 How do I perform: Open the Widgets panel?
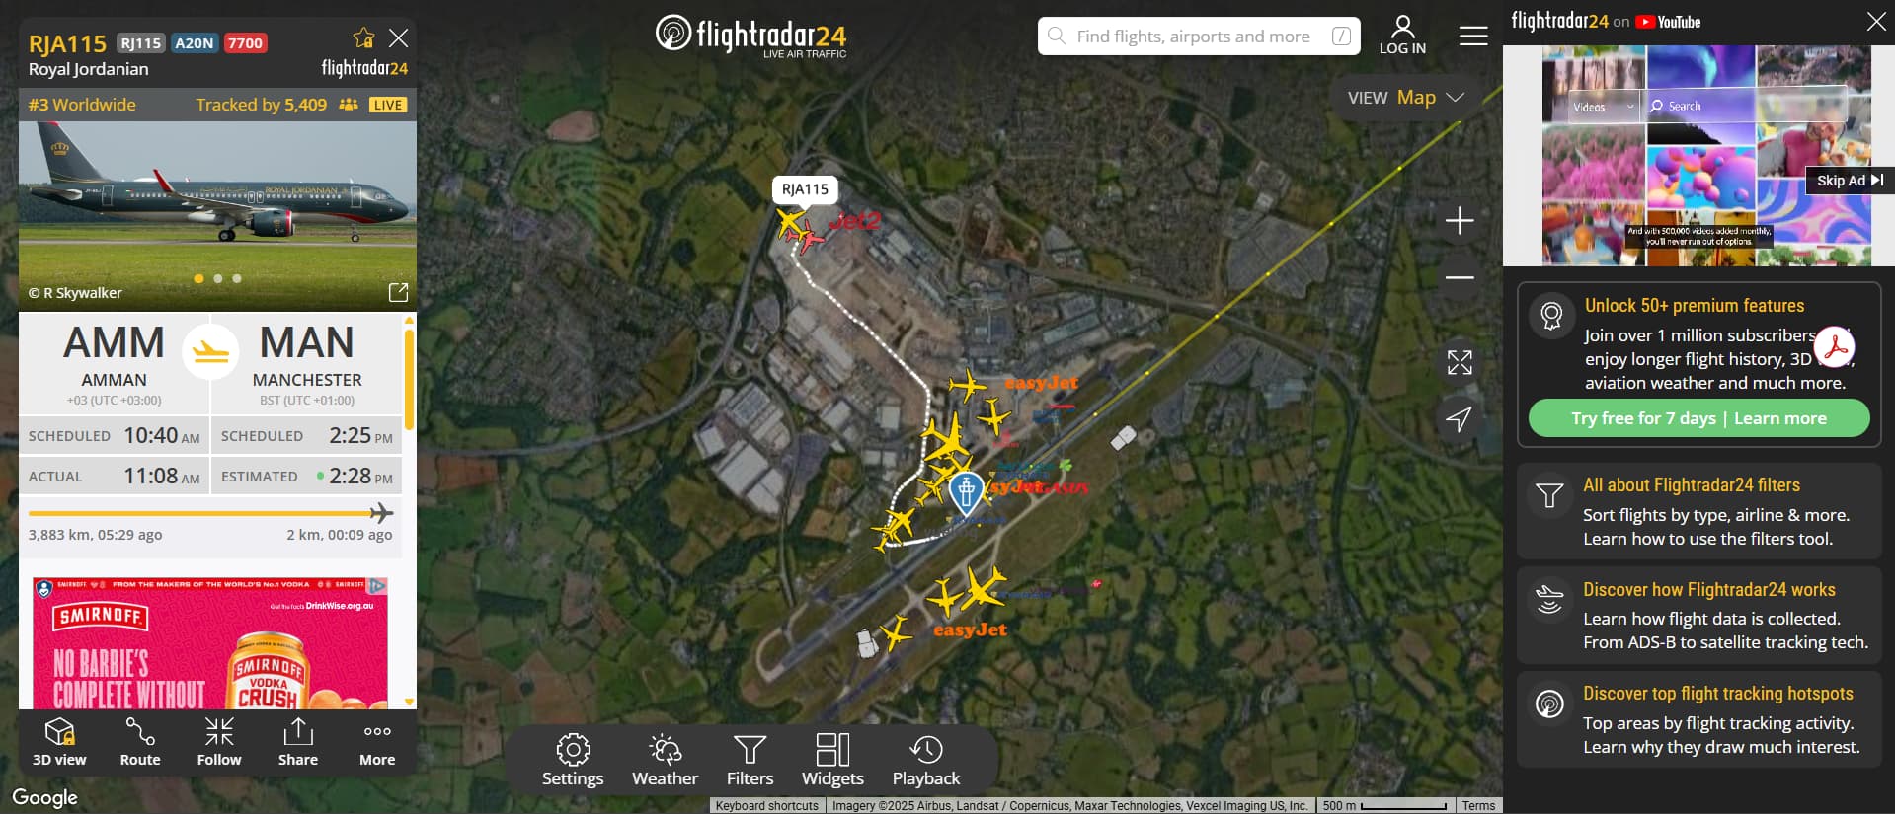(832, 760)
